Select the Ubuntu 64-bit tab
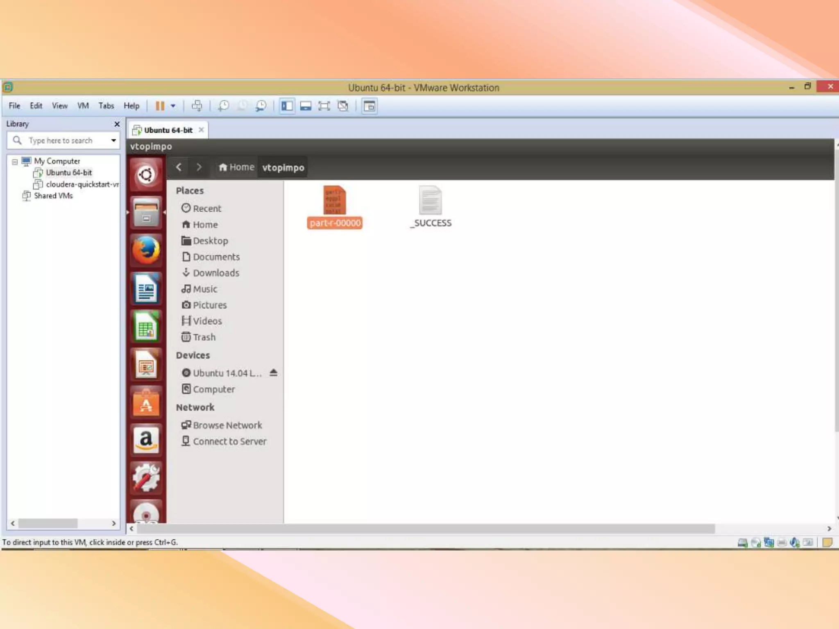The image size is (839, 629). click(168, 130)
